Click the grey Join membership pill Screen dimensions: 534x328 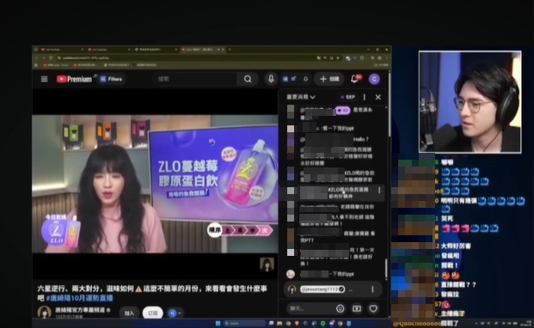129,313
